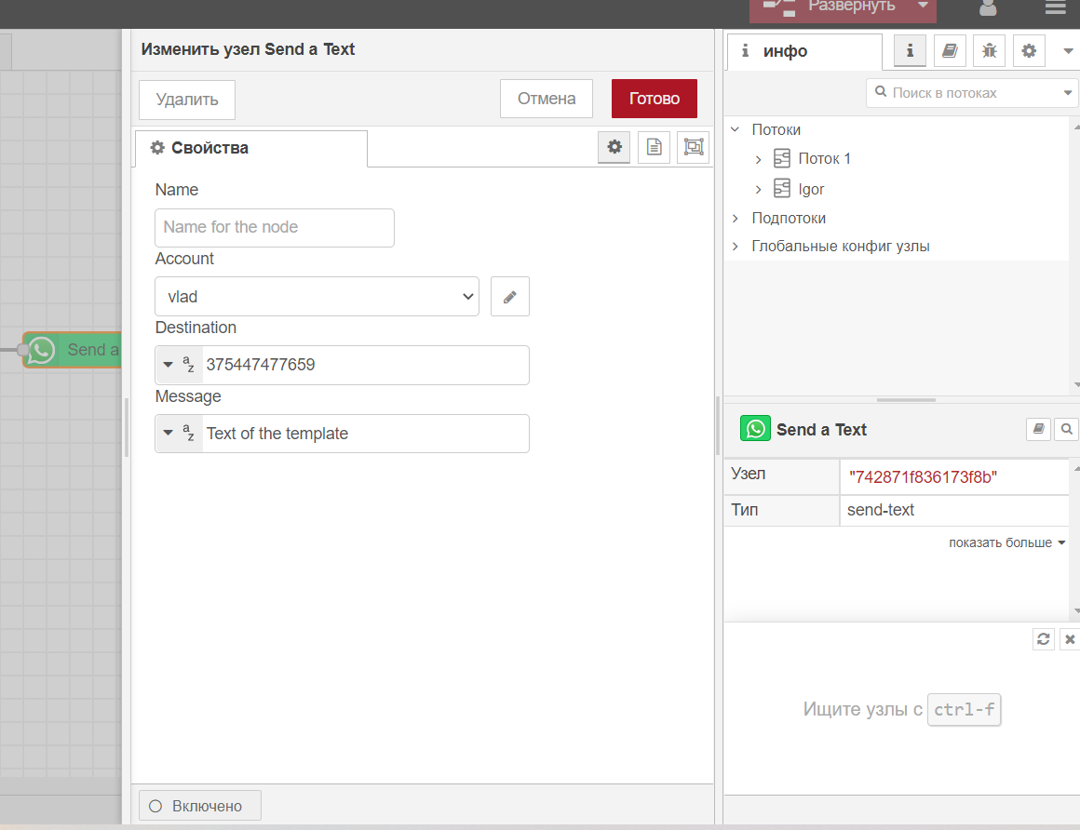The height and width of the screenshot is (830, 1080).
Task: Open the debug bug icon tab
Action: point(989,51)
